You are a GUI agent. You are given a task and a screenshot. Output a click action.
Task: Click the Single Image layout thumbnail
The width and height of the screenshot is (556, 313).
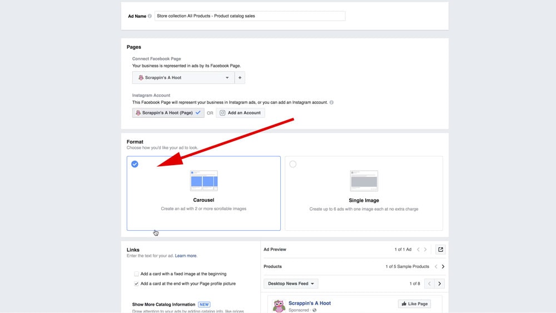click(364, 181)
